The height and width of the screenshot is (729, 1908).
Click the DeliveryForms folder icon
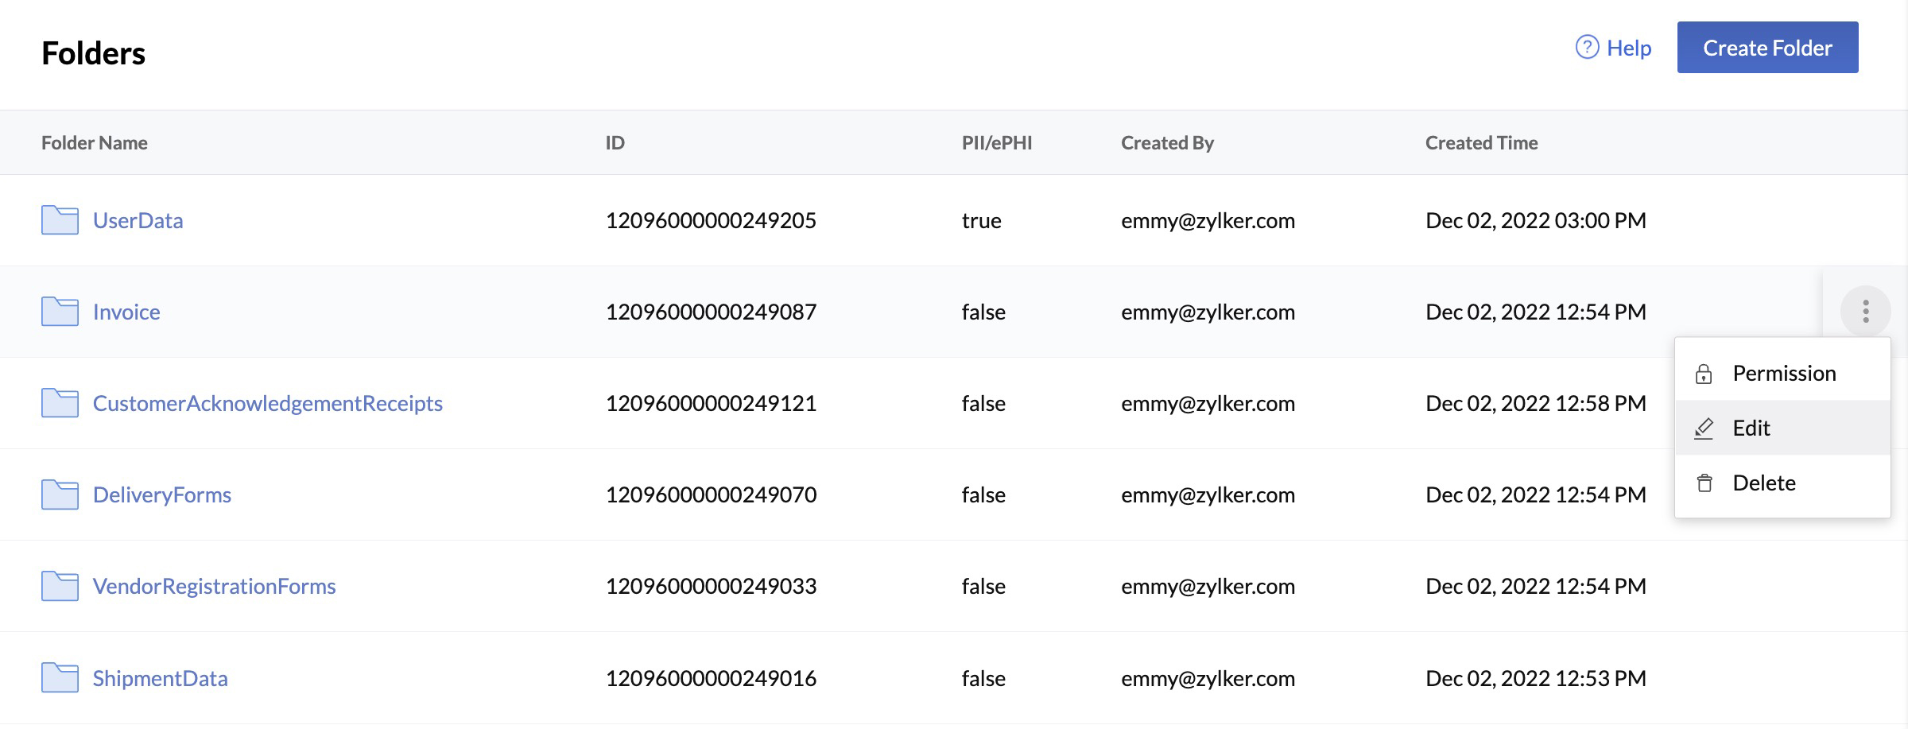[x=59, y=494]
